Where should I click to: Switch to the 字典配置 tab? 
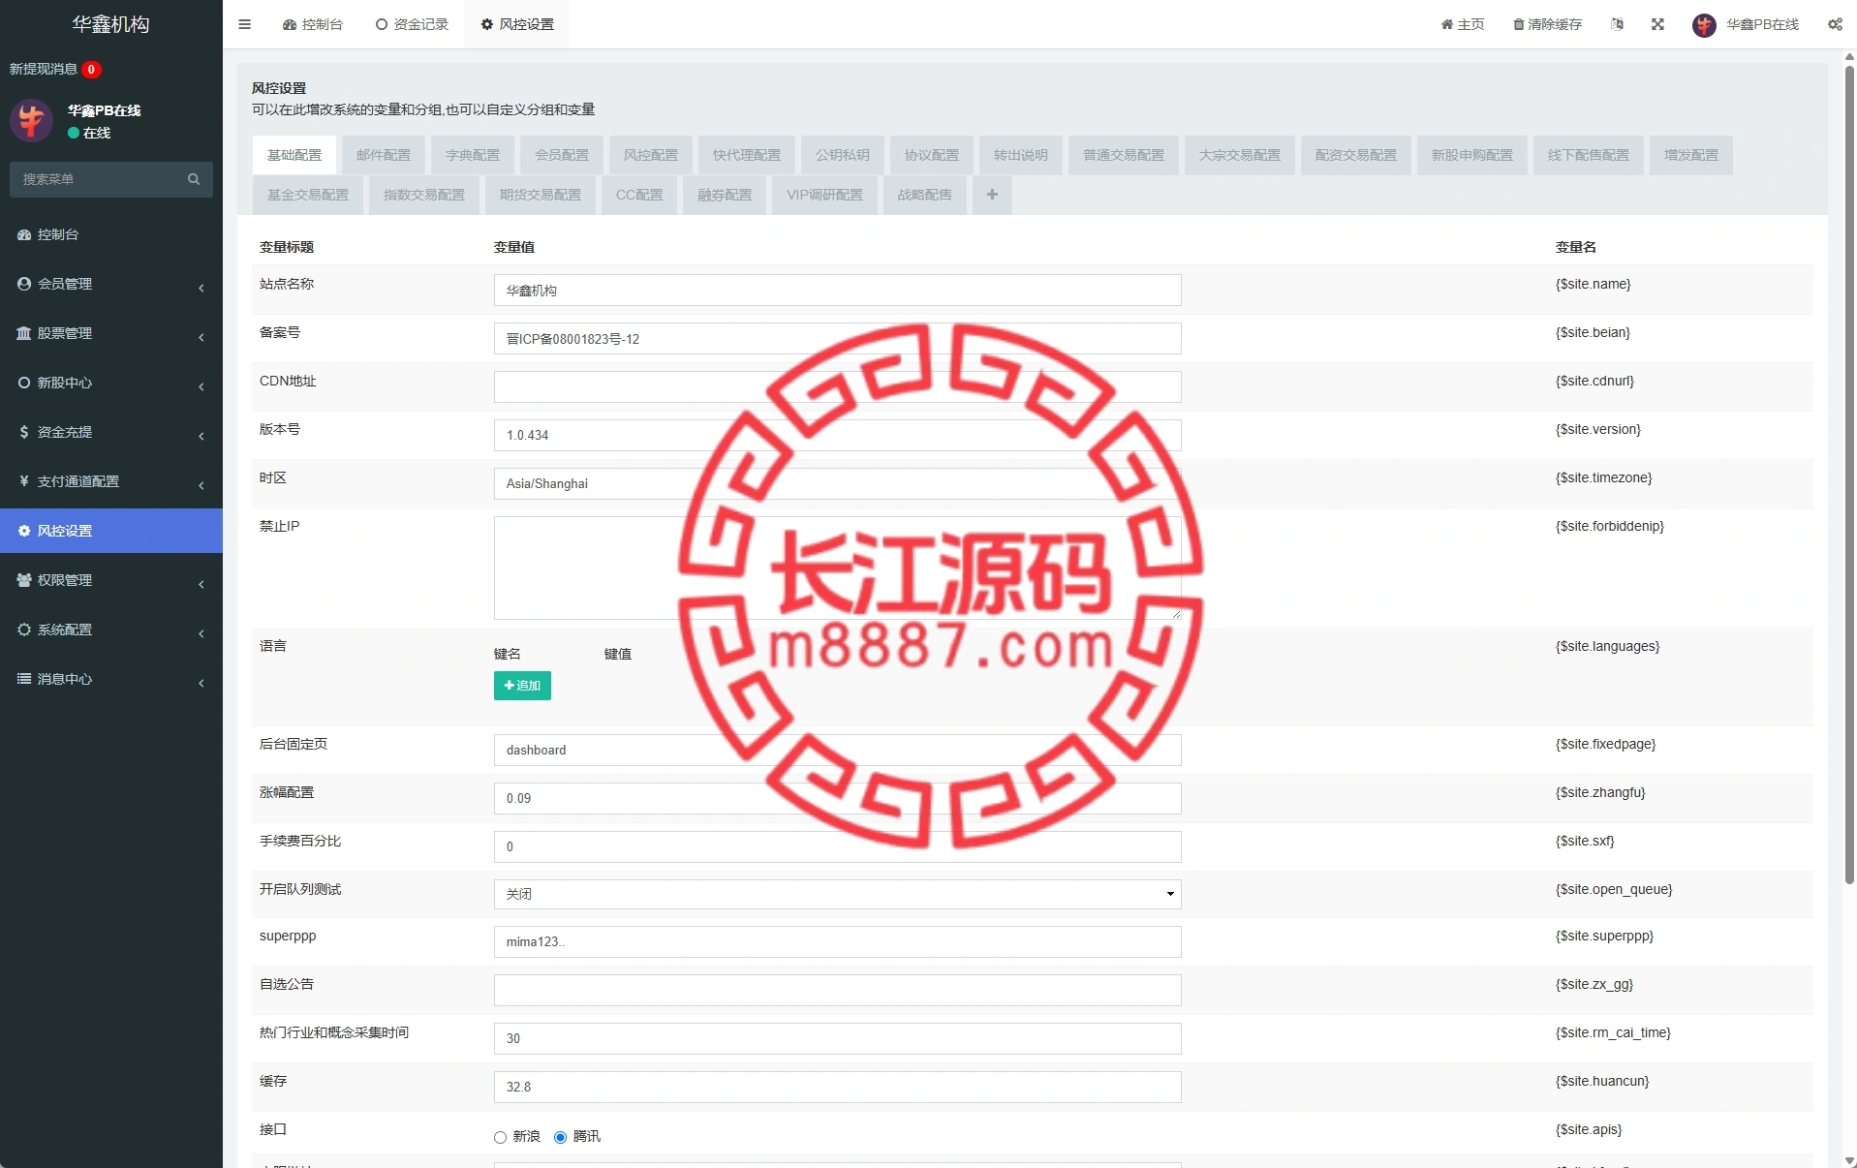[473, 155]
